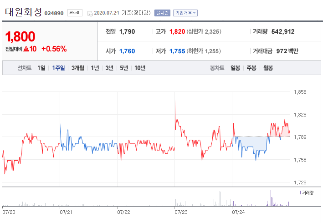Click the current price 1,800
The width and height of the screenshot is (323, 223).
pos(20,36)
